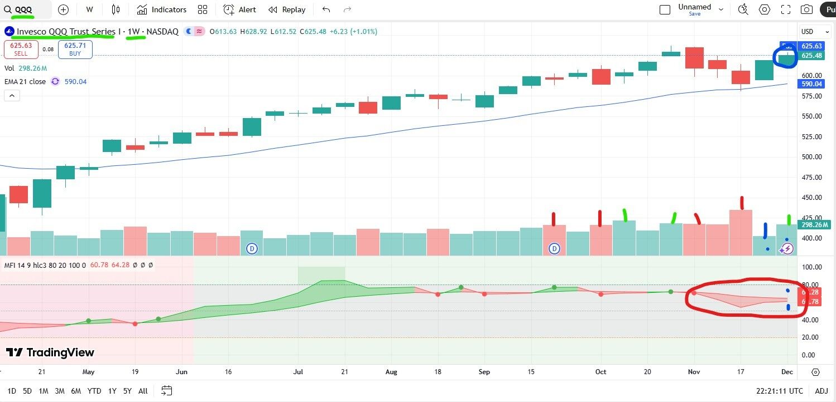Create an Alert
The image size is (836, 402).
239,9
